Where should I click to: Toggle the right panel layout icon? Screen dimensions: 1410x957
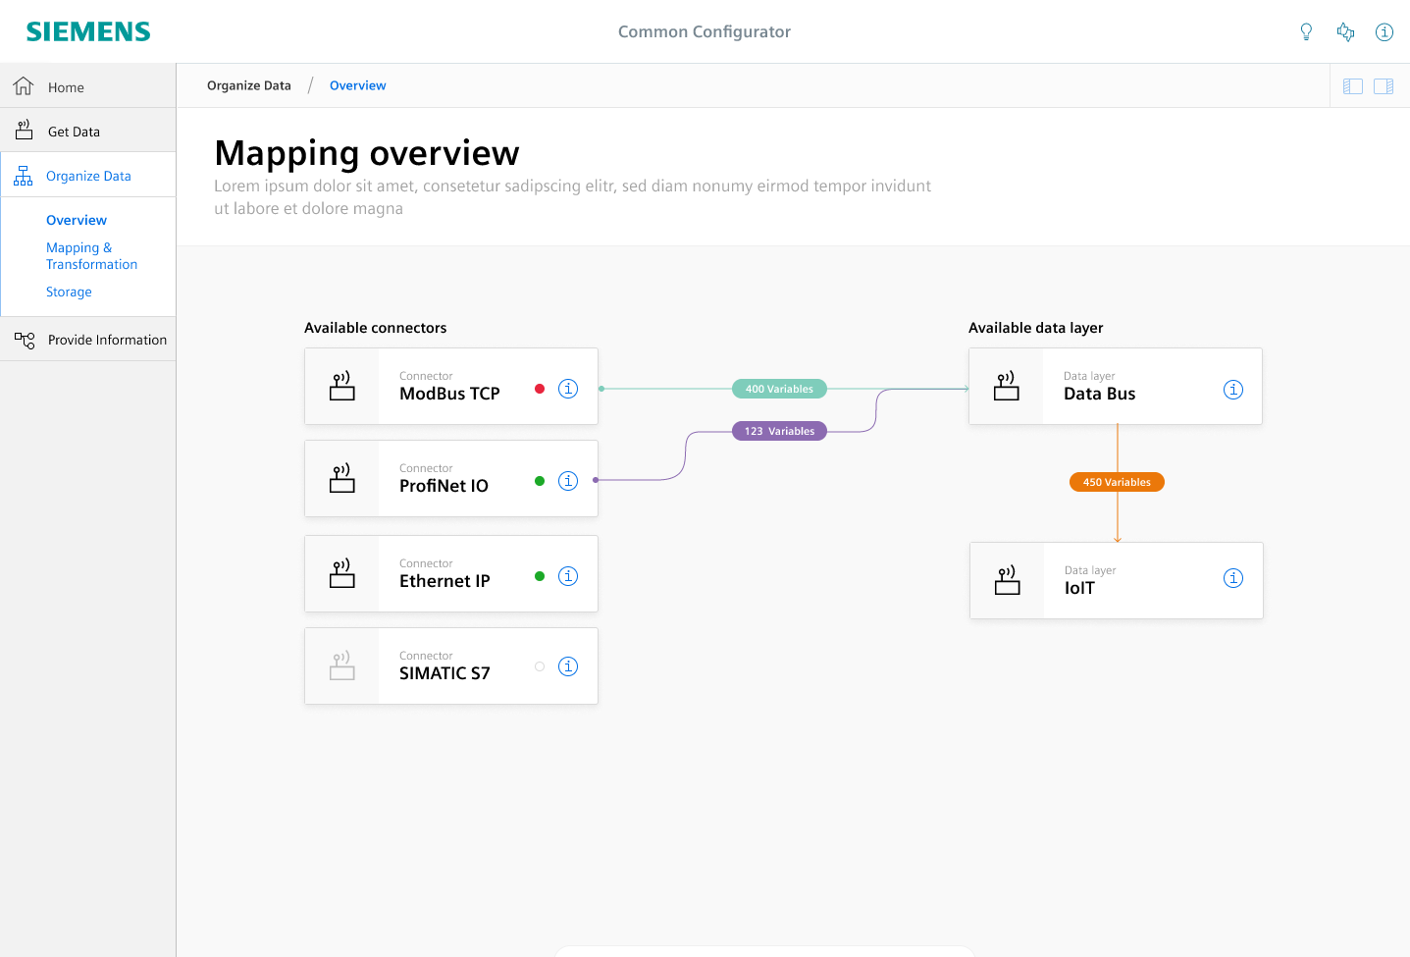coord(1384,86)
